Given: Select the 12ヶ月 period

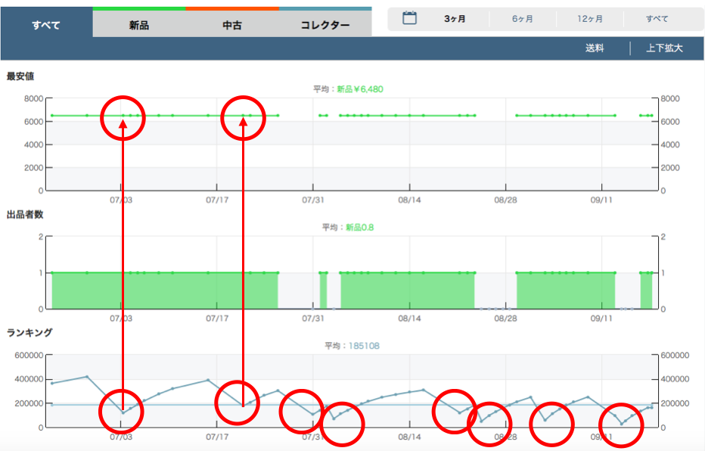Looking at the screenshot, I should click(x=590, y=19).
